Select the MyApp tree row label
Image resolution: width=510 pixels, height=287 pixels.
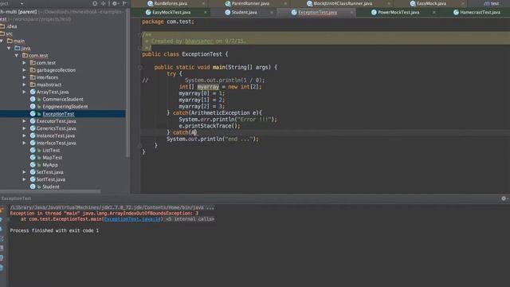point(50,165)
